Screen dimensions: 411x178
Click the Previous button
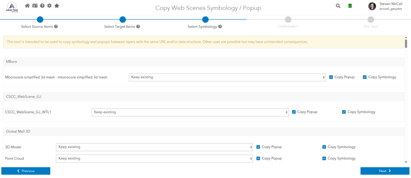point(26,171)
